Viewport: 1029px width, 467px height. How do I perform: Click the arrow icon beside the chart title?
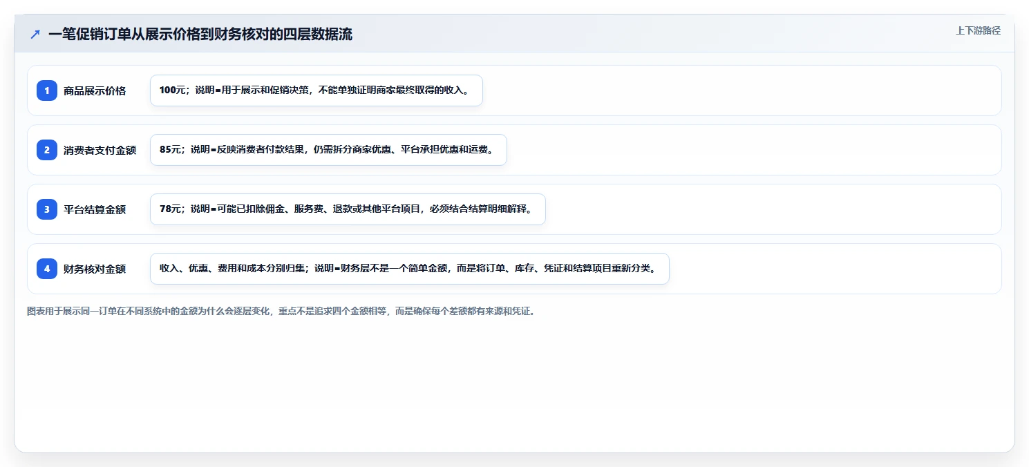point(35,35)
